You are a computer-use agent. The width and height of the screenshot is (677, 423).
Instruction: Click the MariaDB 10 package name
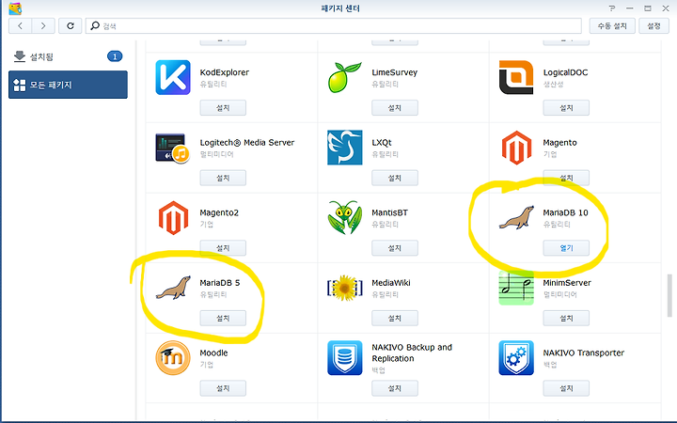565,212
